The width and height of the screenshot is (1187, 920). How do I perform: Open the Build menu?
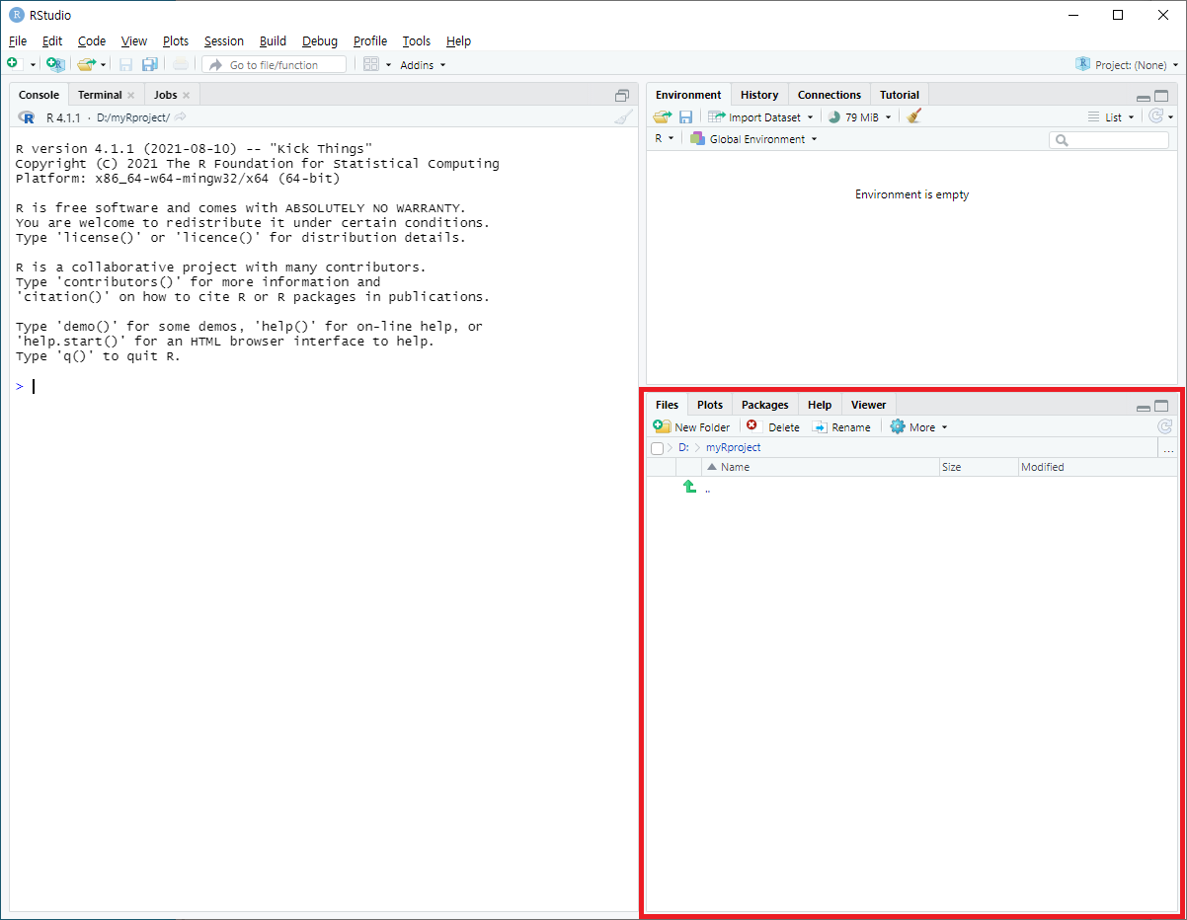(x=274, y=41)
